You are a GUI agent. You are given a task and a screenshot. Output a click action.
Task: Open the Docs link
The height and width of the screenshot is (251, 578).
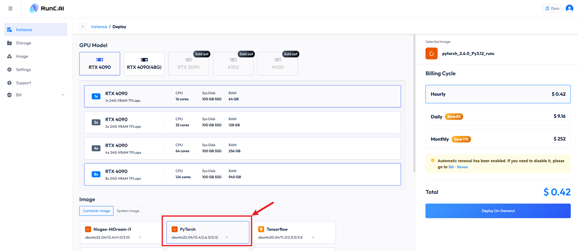coord(552,8)
